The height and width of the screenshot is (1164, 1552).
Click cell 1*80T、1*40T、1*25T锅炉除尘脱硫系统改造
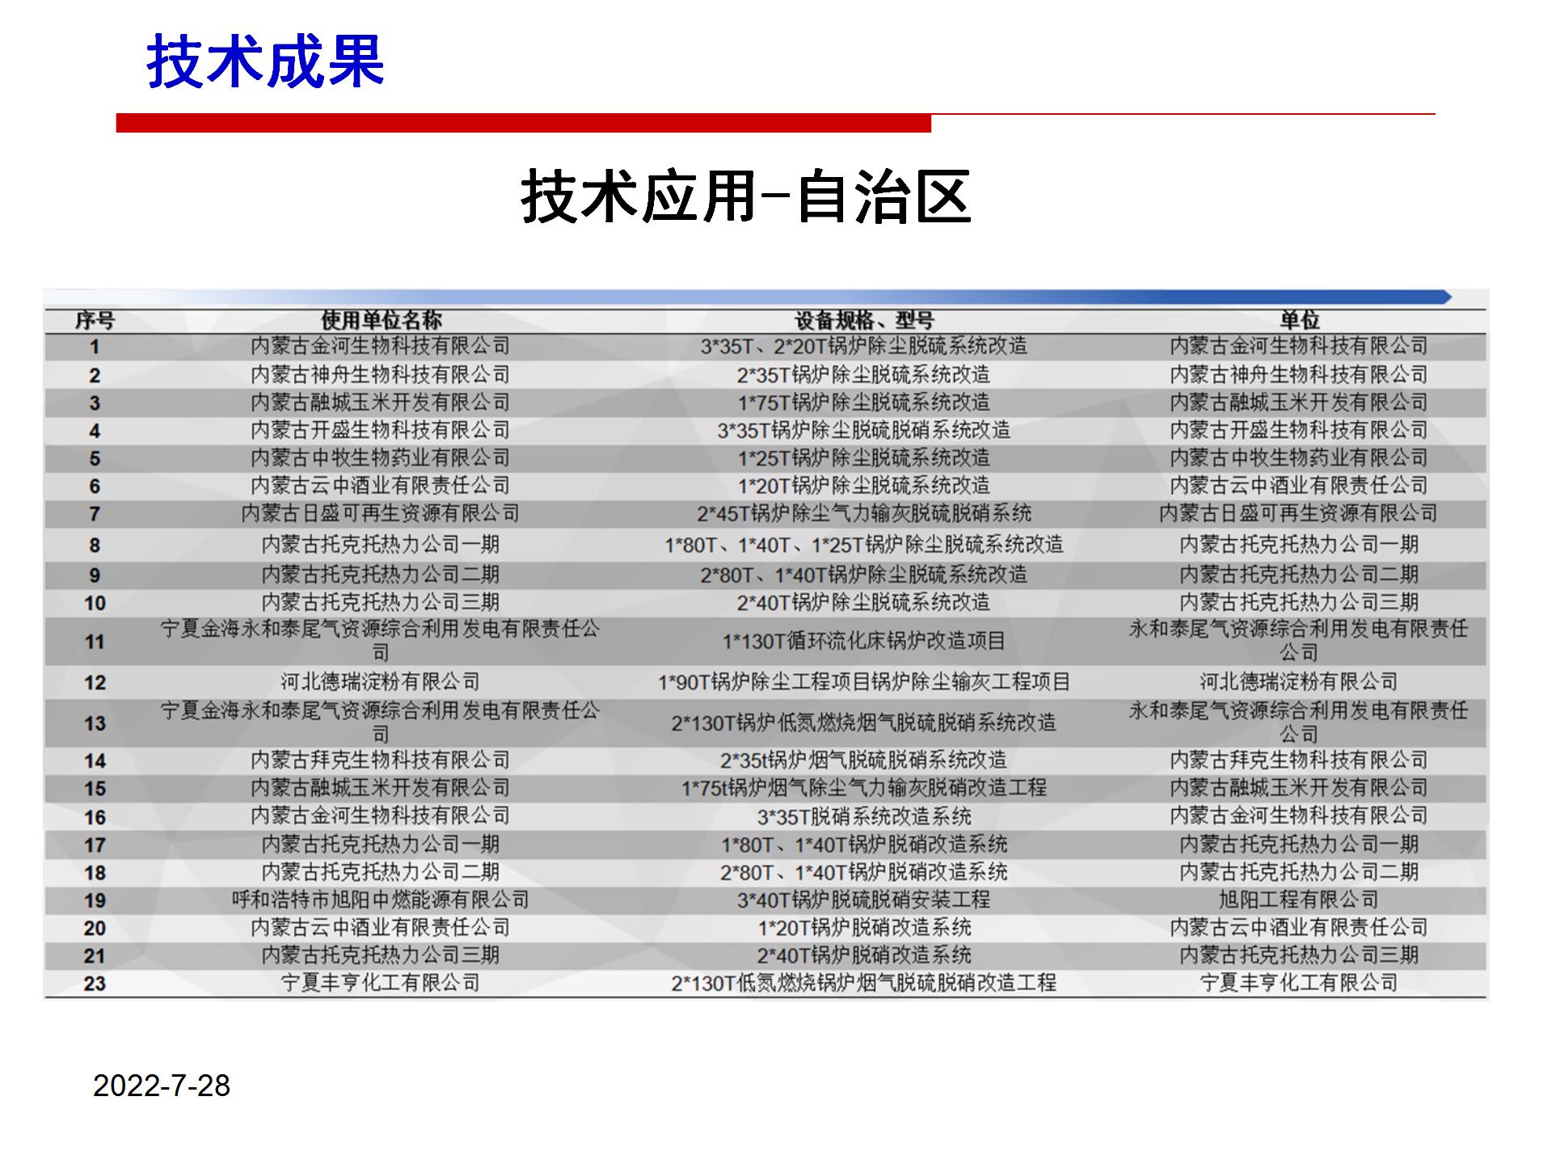pyautogui.click(x=864, y=545)
